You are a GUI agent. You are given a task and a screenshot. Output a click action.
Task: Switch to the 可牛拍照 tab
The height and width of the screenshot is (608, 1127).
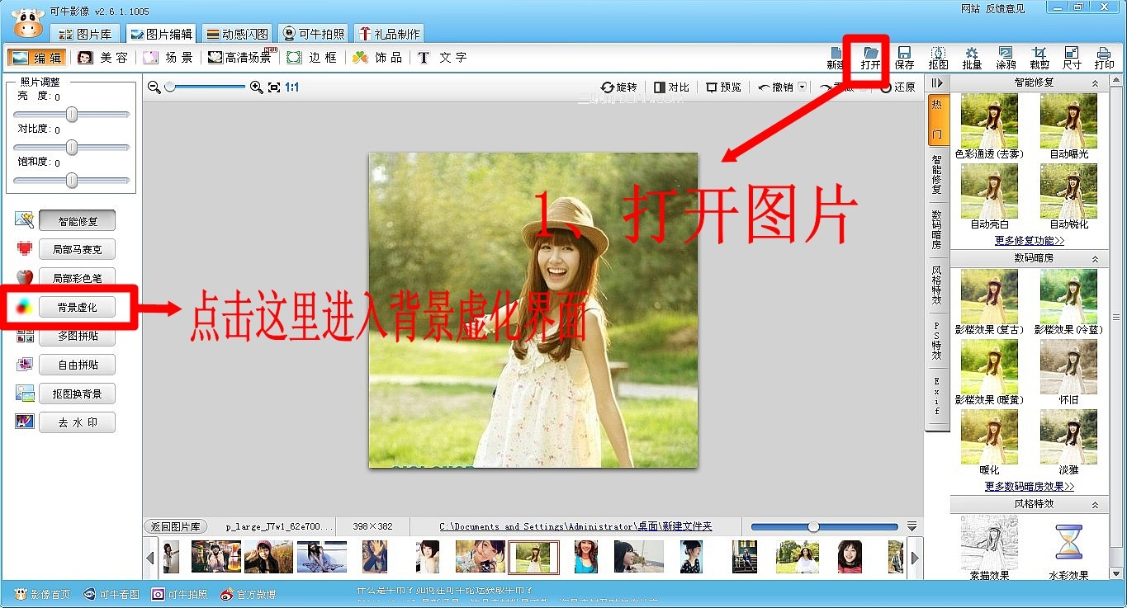pos(314,34)
